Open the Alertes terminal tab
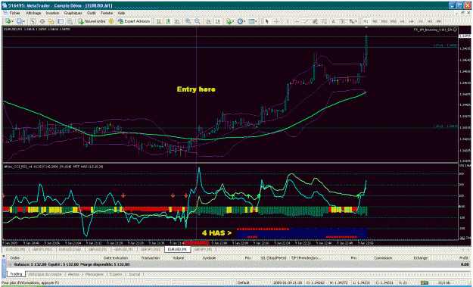 point(74,274)
